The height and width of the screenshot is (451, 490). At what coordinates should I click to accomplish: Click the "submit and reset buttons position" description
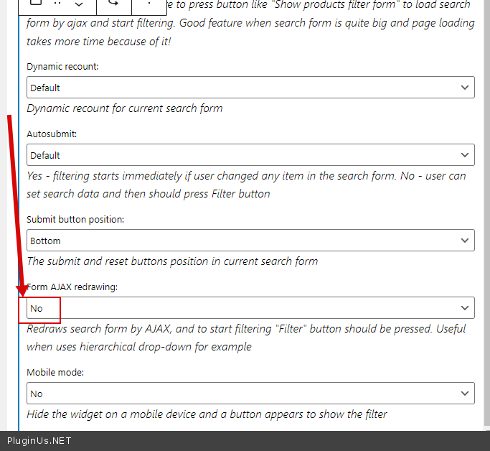pos(172,261)
